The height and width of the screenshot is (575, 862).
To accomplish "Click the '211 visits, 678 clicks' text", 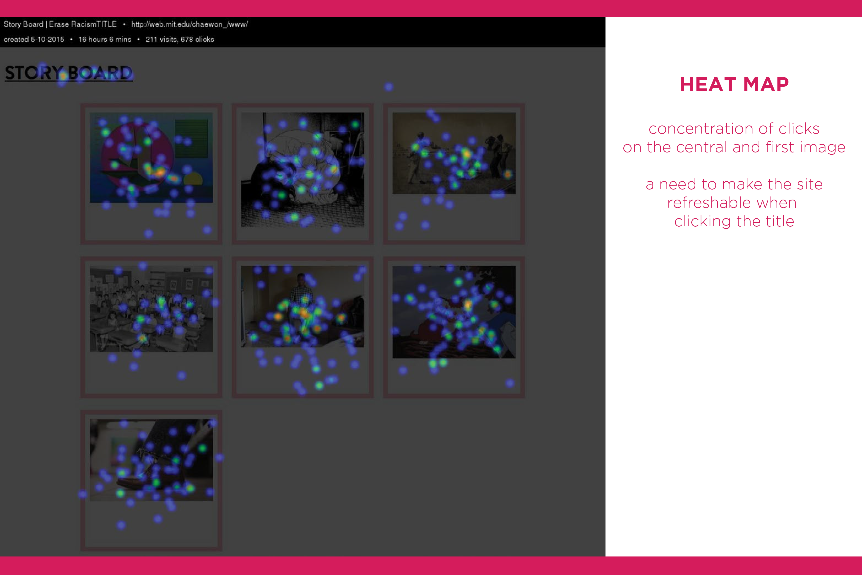I will (x=180, y=39).
